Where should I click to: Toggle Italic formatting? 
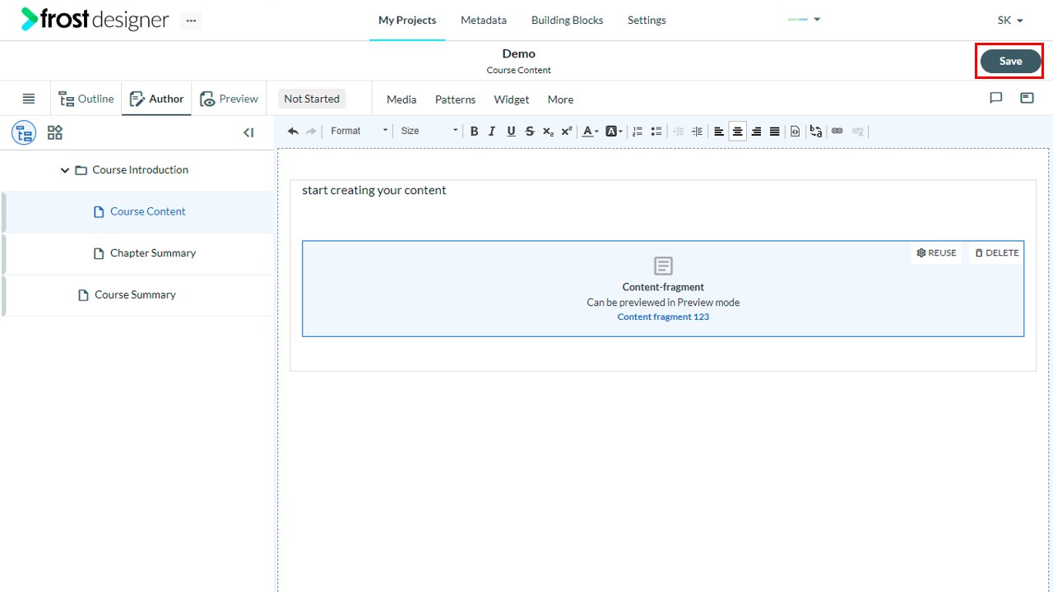[x=492, y=131]
